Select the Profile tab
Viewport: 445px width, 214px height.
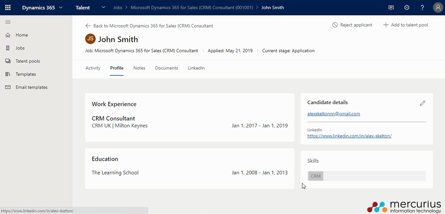click(117, 68)
